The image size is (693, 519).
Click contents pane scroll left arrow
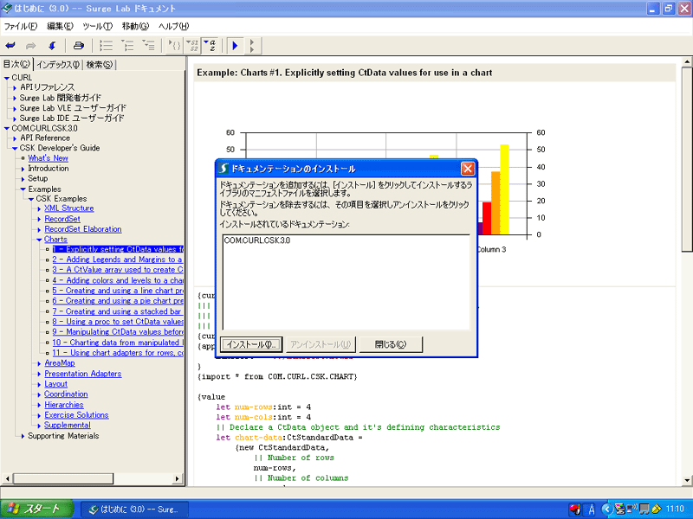point(7,478)
